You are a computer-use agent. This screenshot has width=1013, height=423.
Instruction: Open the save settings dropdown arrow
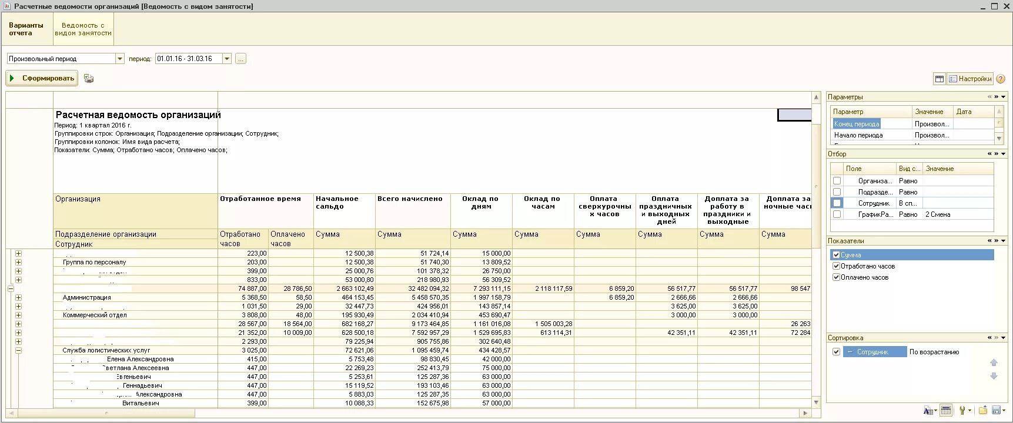(x=1004, y=410)
